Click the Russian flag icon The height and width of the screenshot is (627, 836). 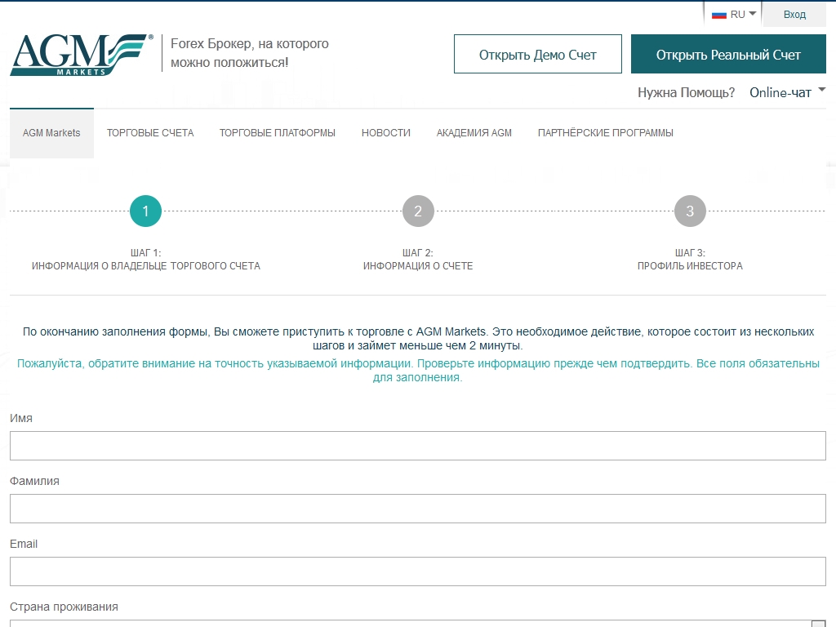point(718,15)
